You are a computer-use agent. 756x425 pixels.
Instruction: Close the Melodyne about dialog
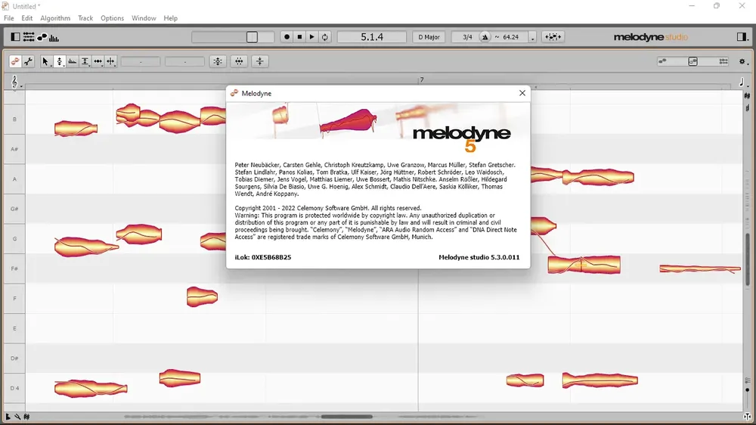click(x=522, y=93)
